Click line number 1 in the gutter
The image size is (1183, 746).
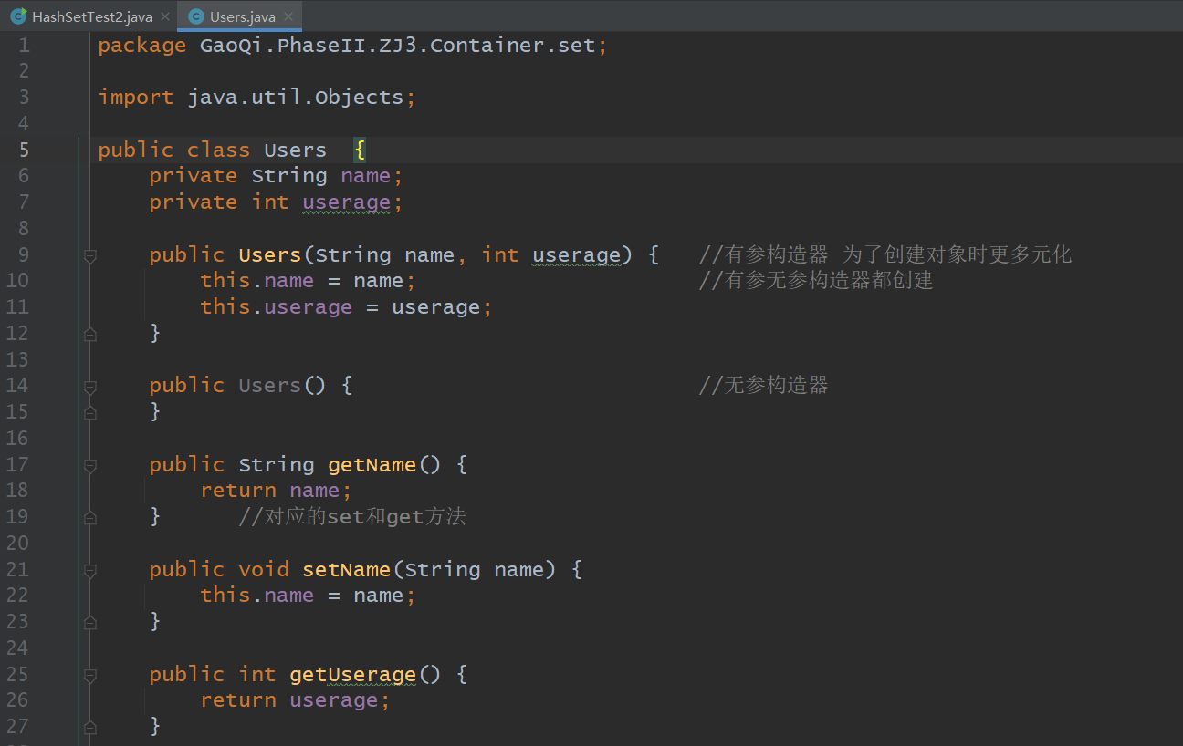22,45
